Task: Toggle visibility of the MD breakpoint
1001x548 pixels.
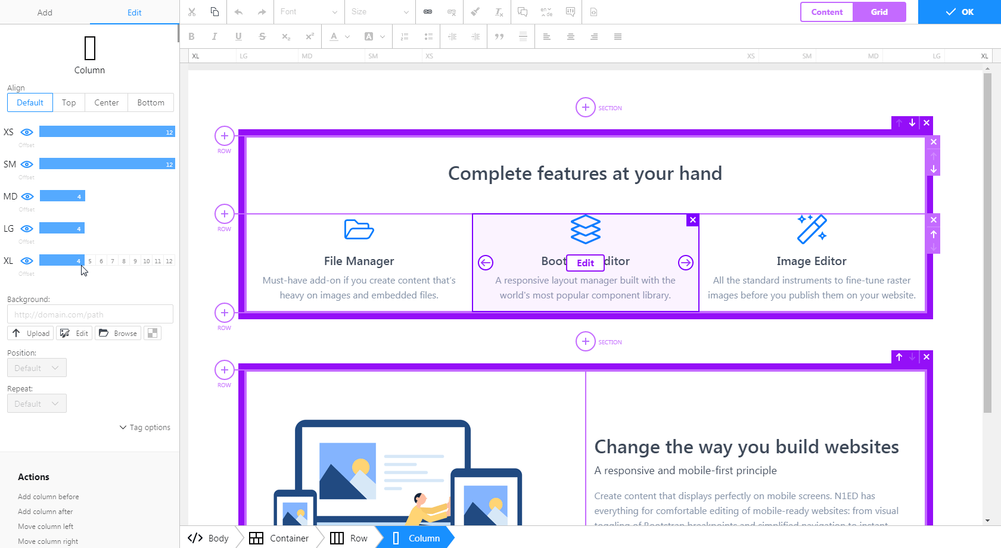Action: point(27,196)
